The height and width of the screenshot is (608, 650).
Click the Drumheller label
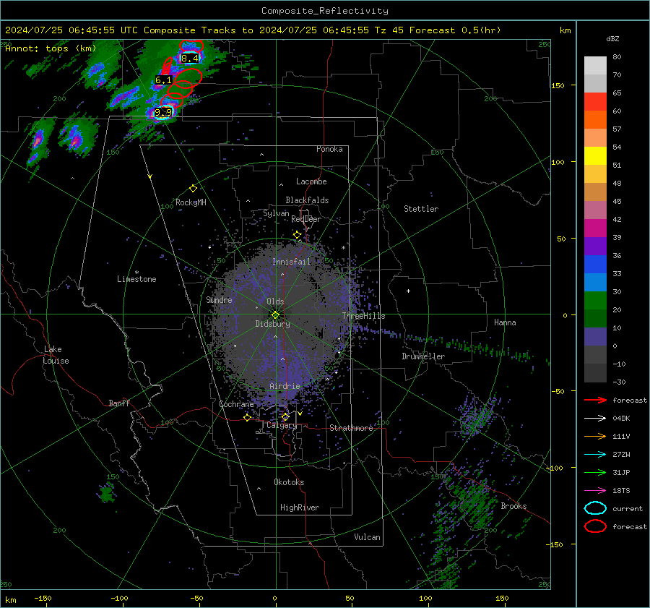tap(423, 356)
